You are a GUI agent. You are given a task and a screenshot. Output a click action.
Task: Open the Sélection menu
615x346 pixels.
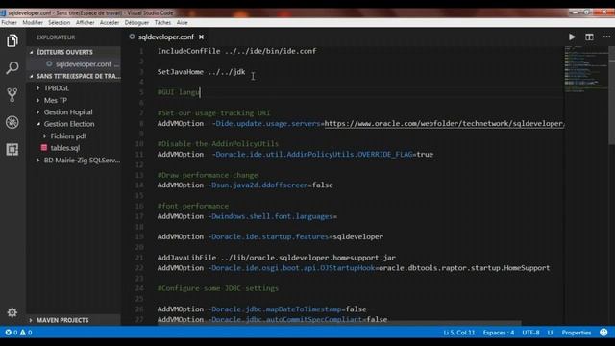click(x=60, y=23)
